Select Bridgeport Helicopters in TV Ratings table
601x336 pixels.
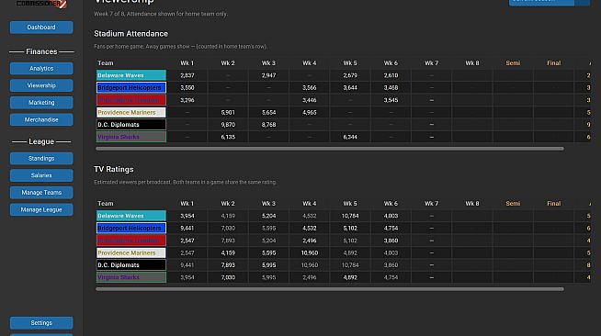click(131, 228)
